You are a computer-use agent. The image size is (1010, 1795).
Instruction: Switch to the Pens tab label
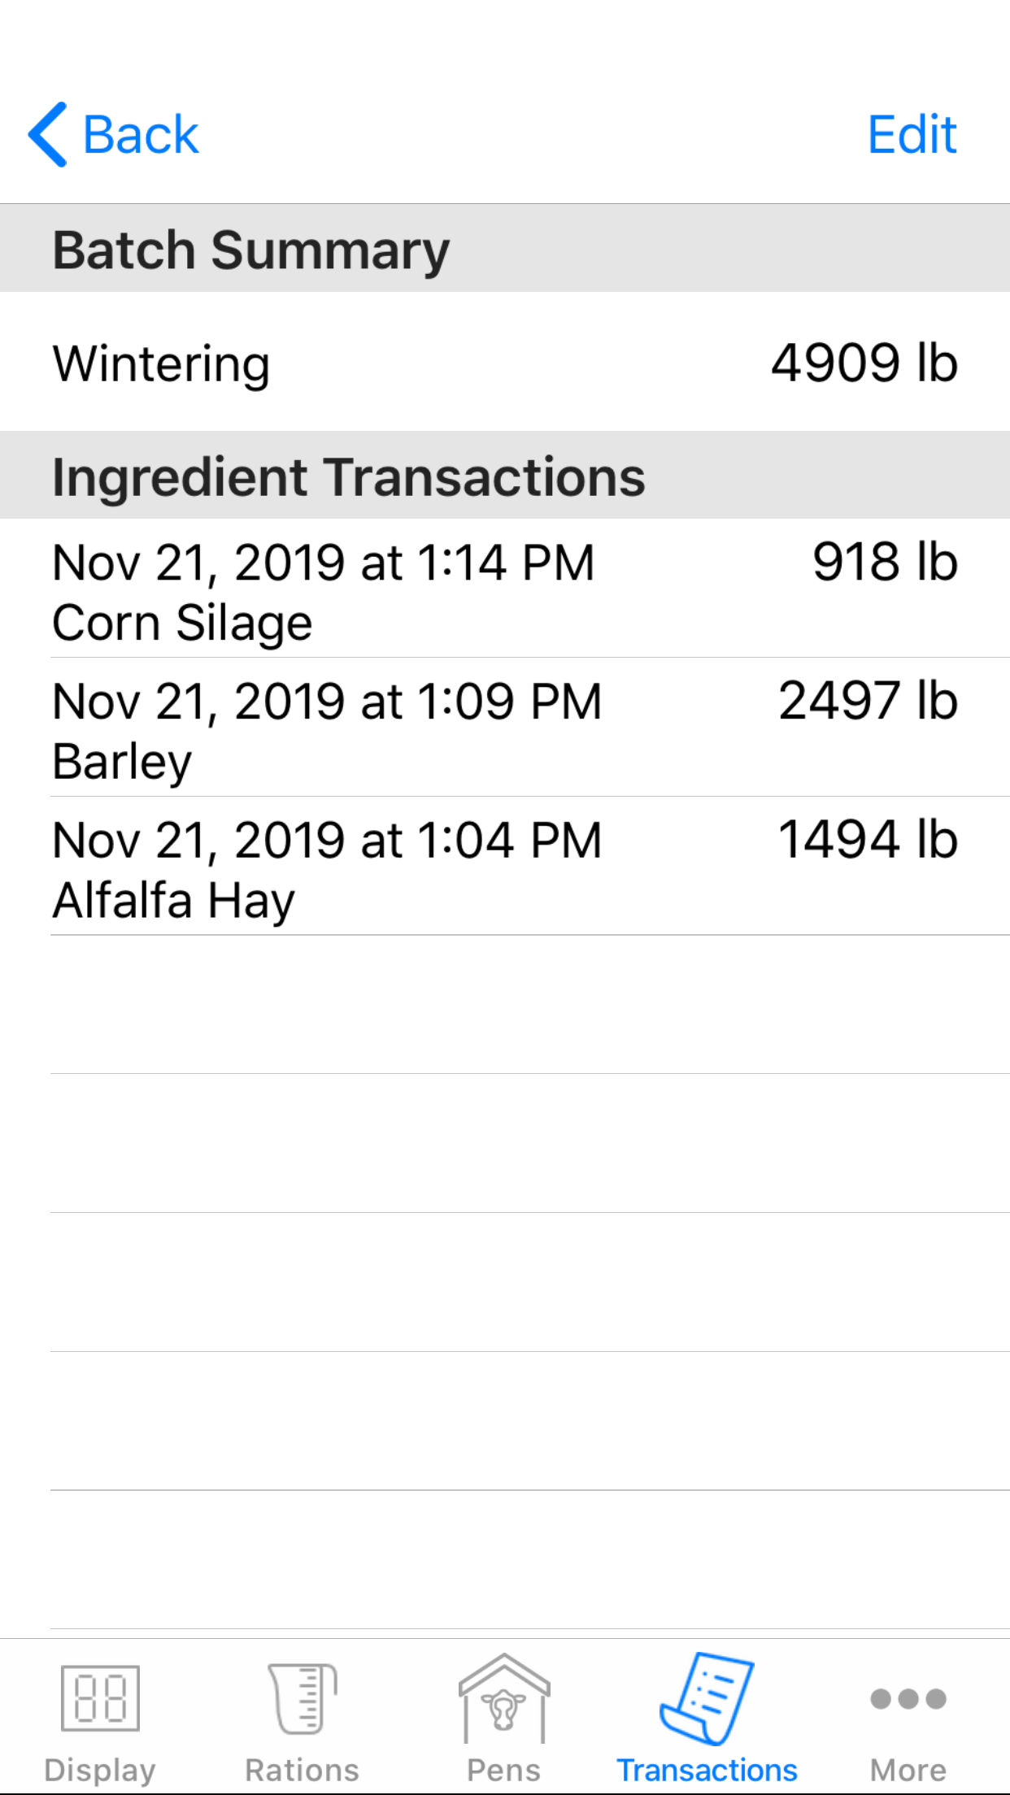click(x=504, y=1771)
